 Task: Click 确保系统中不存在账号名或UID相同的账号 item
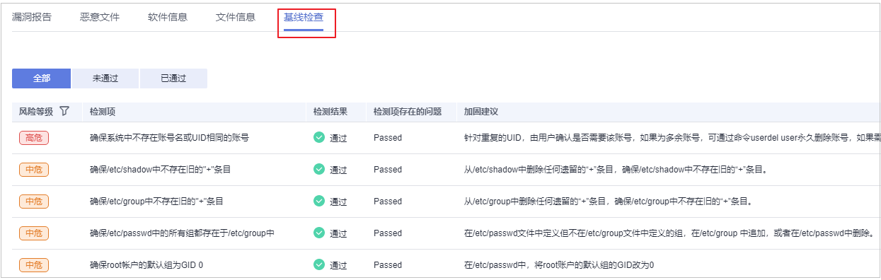point(169,138)
